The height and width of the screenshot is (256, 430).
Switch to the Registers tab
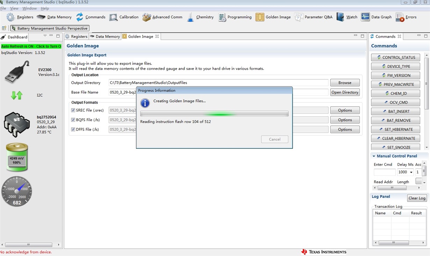pyautogui.click(x=76, y=36)
